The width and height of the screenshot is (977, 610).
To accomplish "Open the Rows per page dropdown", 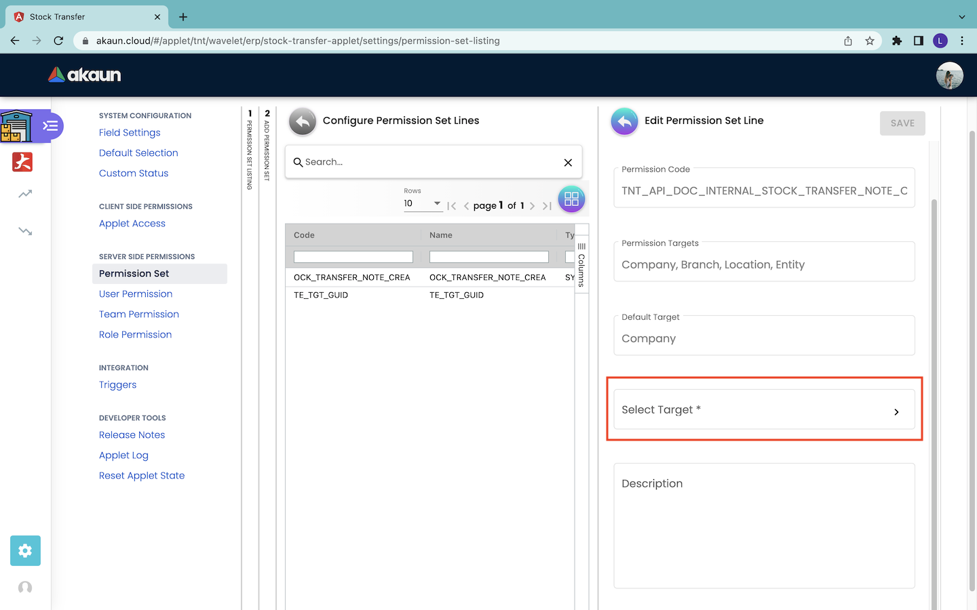I will (423, 203).
